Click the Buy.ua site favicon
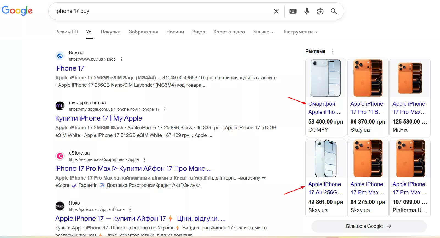 [60, 56]
